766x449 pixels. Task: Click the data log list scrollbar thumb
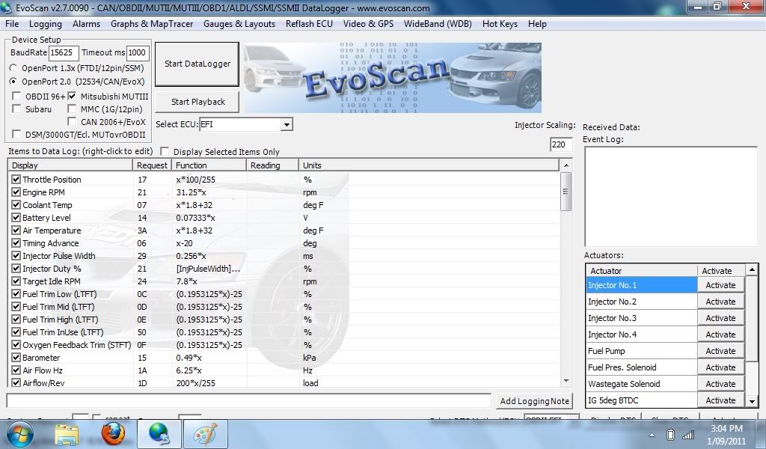(566, 192)
